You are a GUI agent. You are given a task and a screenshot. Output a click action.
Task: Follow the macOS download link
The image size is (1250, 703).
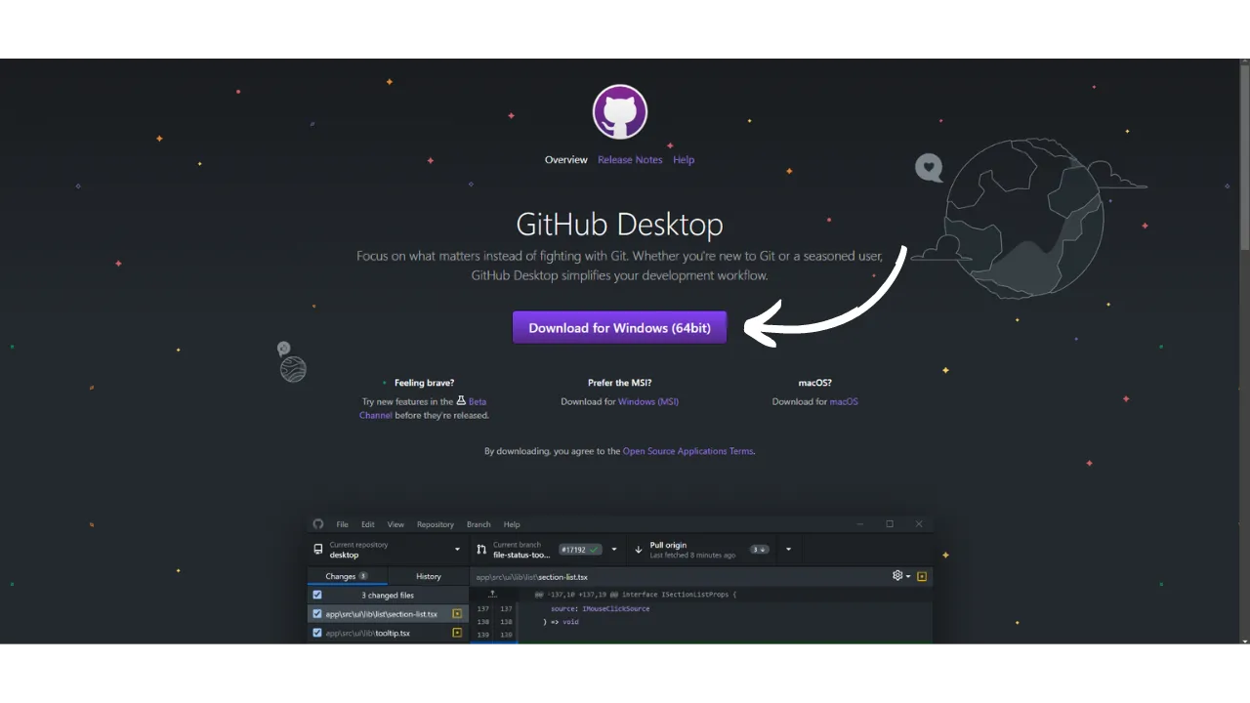click(x=844, y=402)
